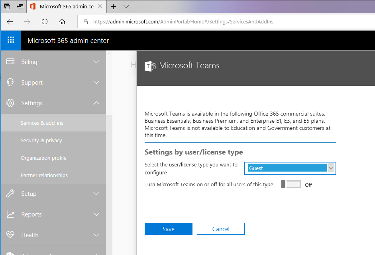Click the Support headset icon
This screenshot has height=255, width=375.
10,82
